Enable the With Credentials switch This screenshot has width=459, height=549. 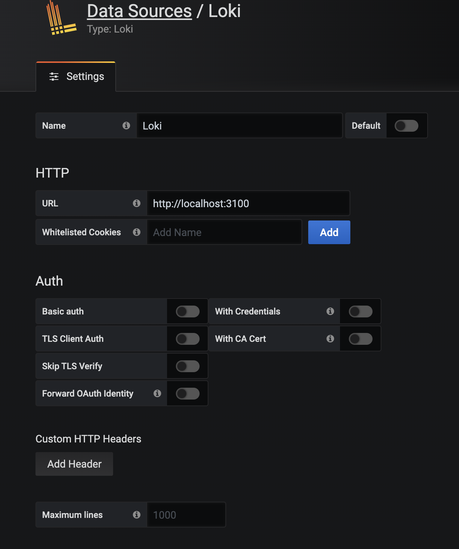click(361, 311)
